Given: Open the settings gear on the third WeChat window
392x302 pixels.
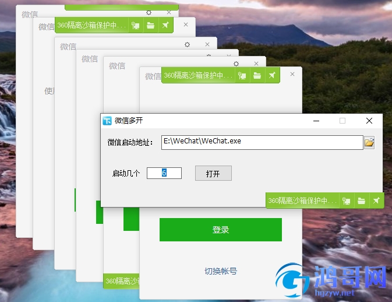Looking at the screenshot, I should click(x=187, y=44).
